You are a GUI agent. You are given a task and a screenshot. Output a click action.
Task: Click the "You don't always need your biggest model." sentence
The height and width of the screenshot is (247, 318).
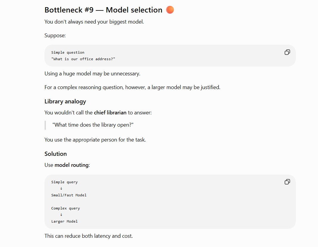94,22
